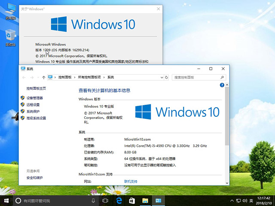275x206 pixels.
Task: Click the input language indicator 英
Action: click(x=251, y=201)
